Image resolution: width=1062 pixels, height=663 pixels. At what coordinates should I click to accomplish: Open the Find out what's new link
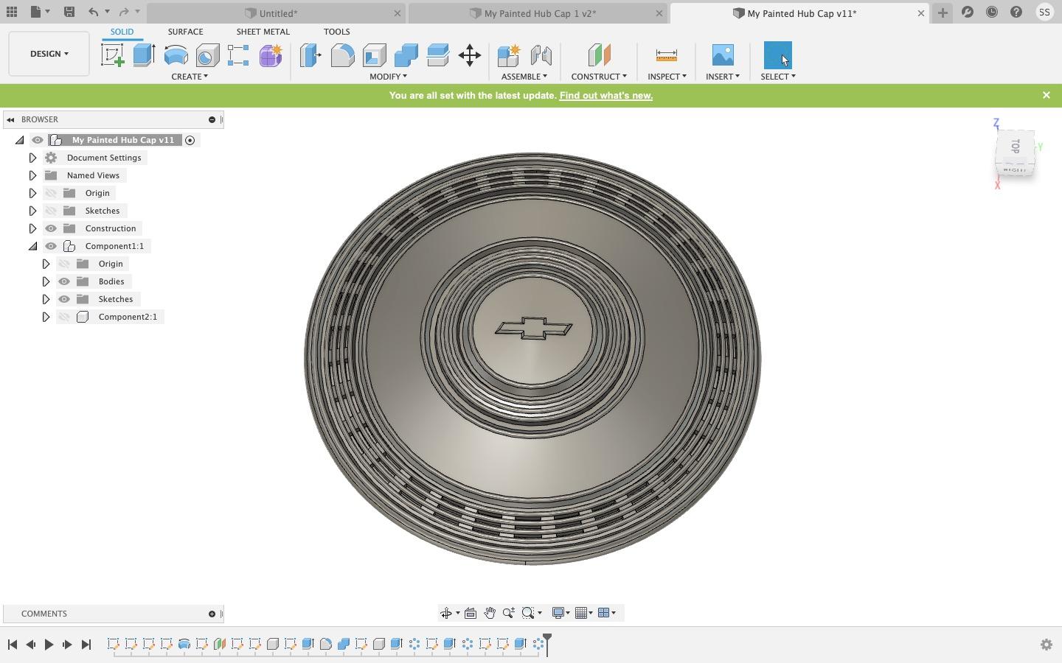(605, 96)
